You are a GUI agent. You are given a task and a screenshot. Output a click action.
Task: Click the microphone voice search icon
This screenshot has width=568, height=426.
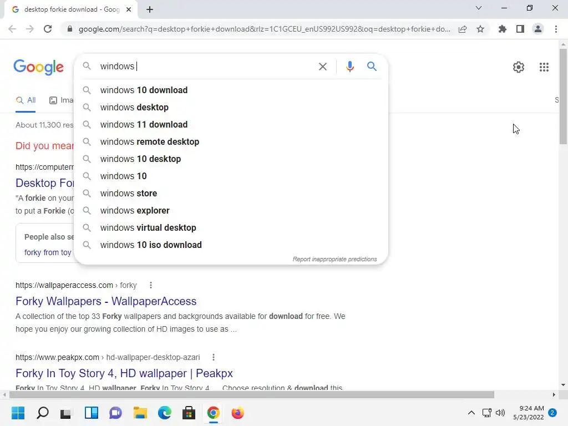click(349, 67)
